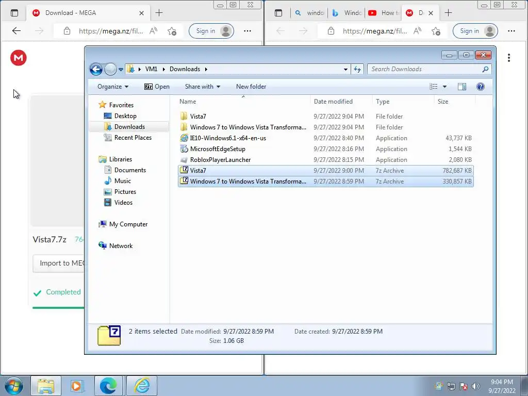Select IE10-Windows6.1-x64-en-us application icon
The height and width of the screenshot is (396, 528).
pyautogui.click(x=184, y=138)
